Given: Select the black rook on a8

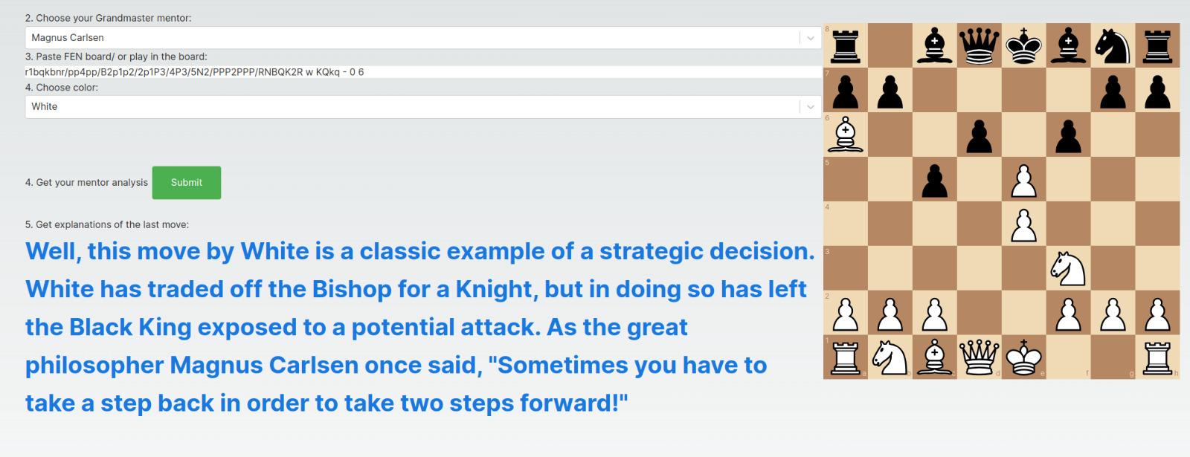Looking at the screenshot, I should coord(846,45).
